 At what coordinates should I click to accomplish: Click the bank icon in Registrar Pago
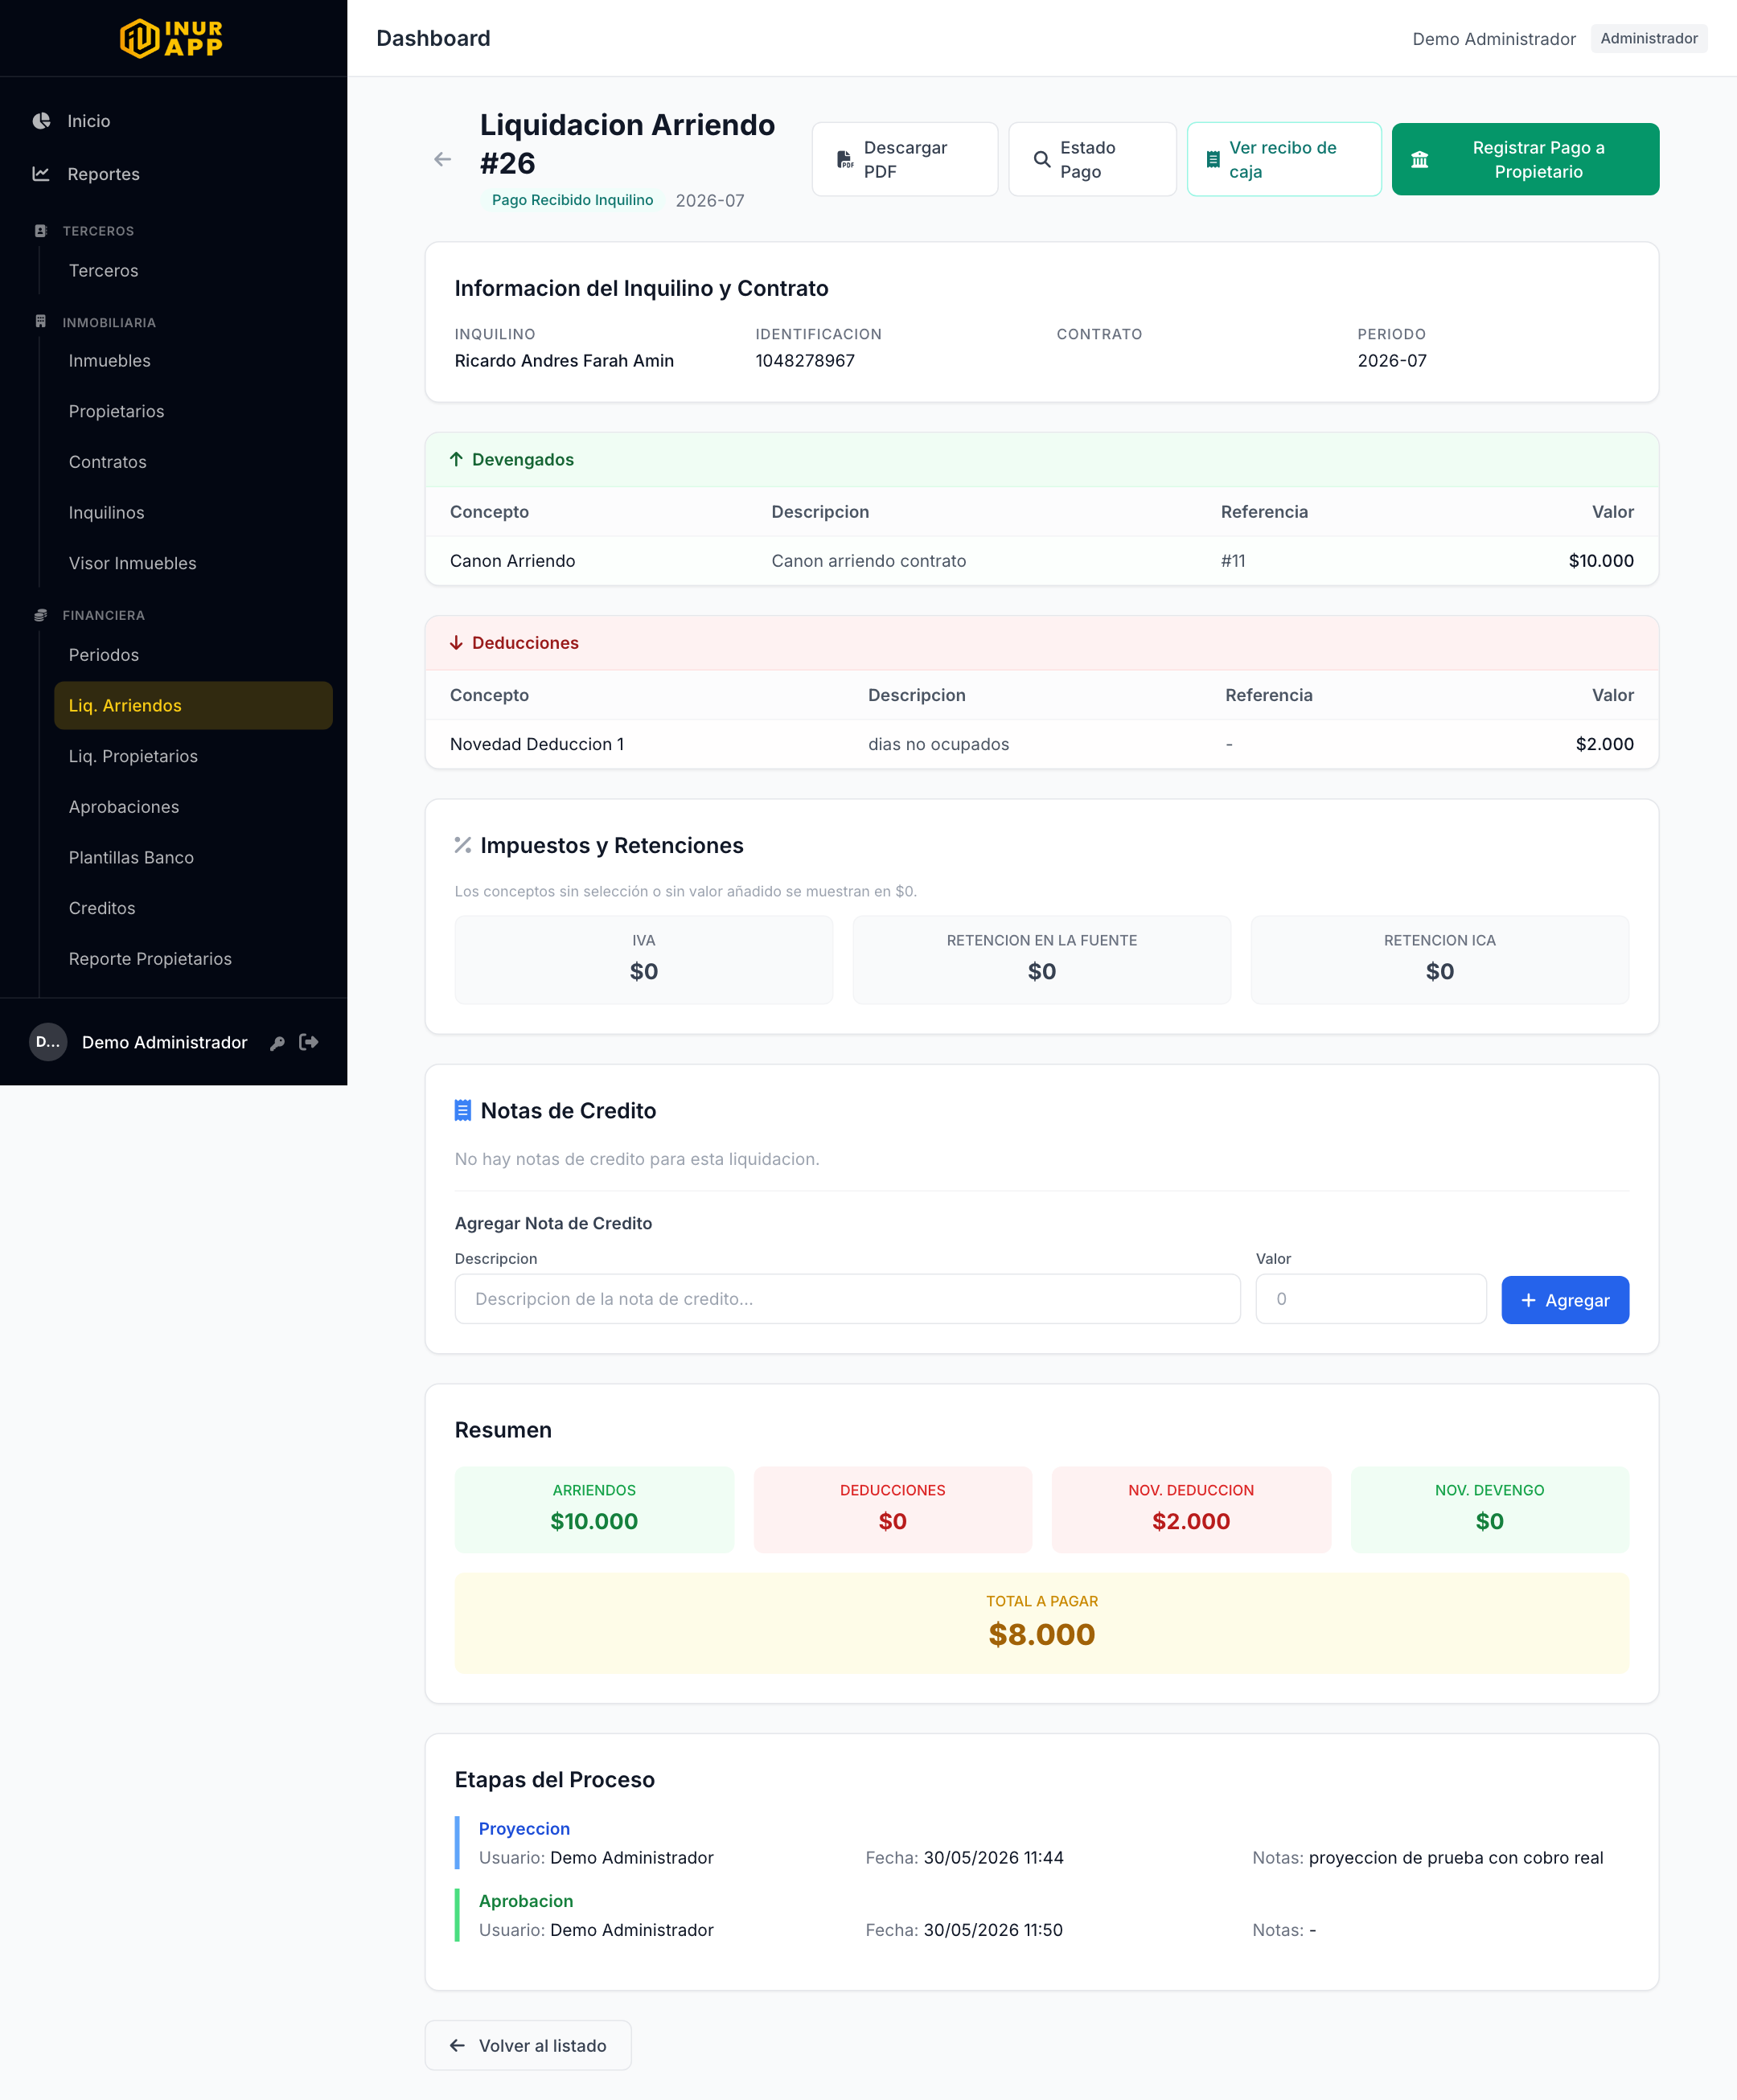1420,159
